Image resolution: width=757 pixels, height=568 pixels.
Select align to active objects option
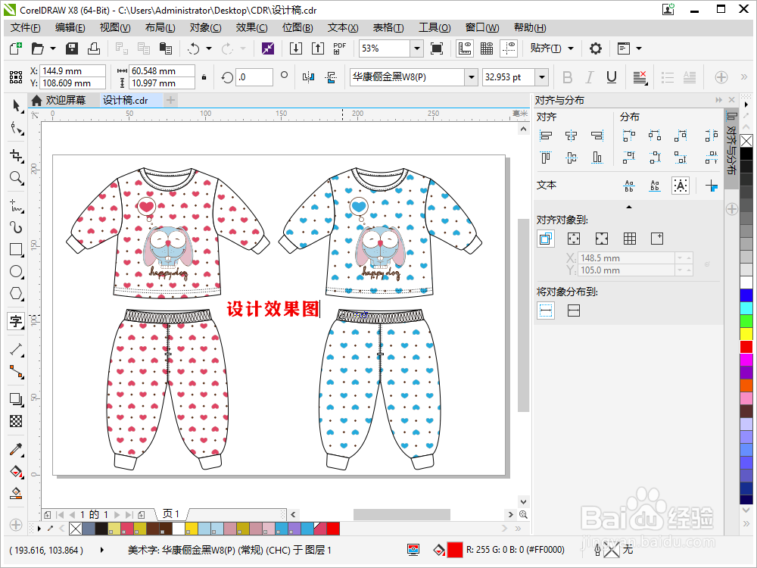coord(546,239)
